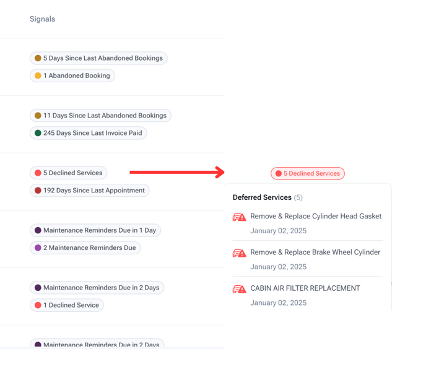Click the red dot in the highlighted 5 Declined Services badge

(279, 173)
